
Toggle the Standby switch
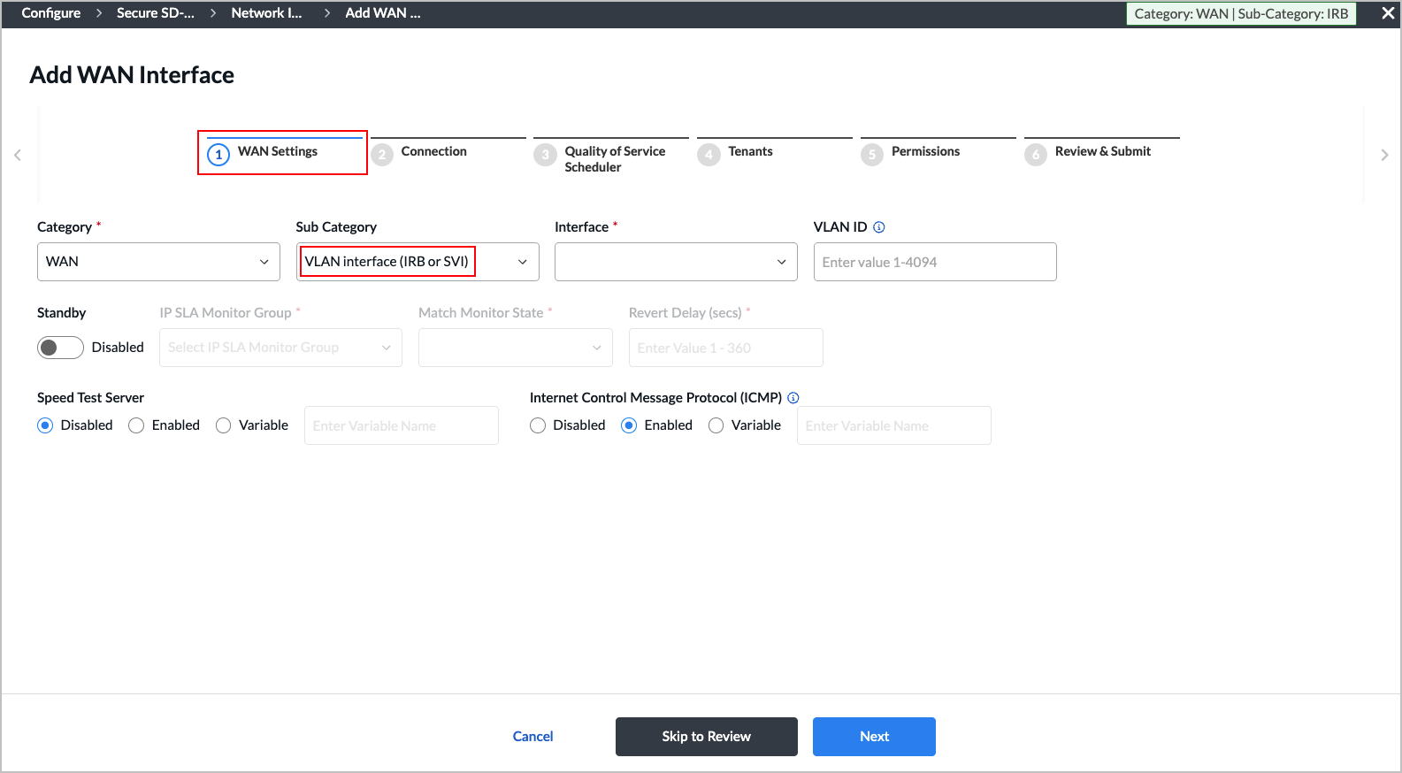coord(60,348)
